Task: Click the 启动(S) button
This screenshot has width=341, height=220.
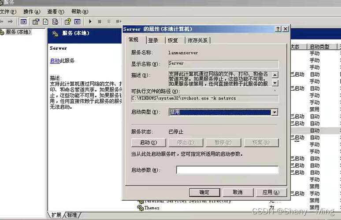Action: pos(148,143)
